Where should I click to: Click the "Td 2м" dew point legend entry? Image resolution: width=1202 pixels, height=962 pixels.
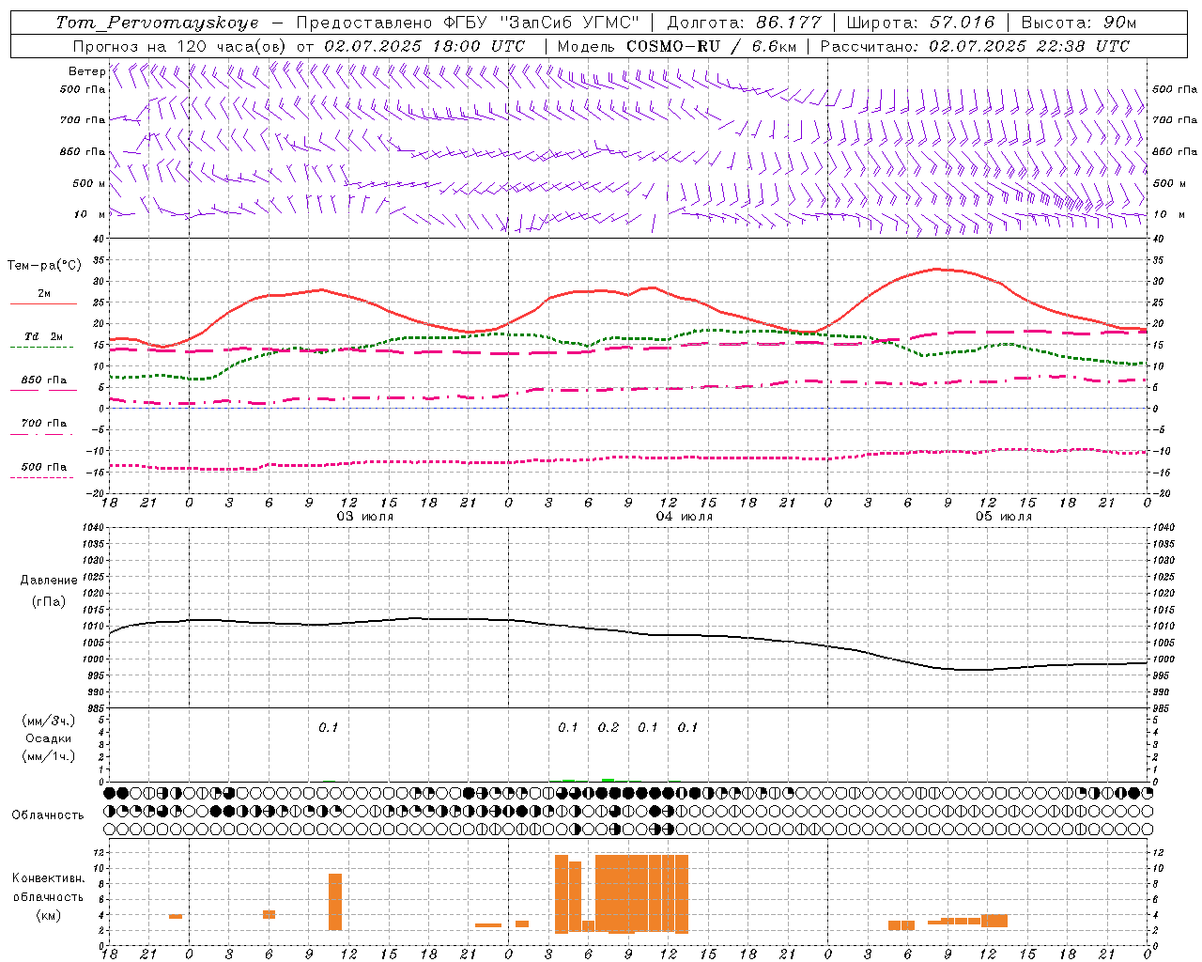[44, 336]
